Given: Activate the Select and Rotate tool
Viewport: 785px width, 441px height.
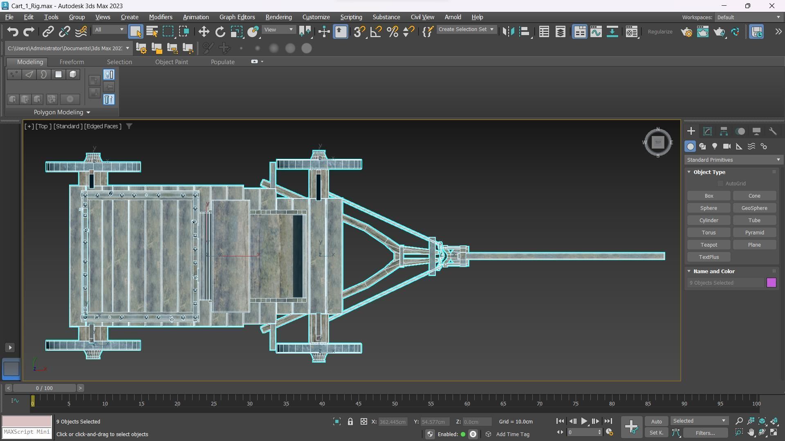Looking at the screenshot, I should pyautogui.click(x=220, y=32).
